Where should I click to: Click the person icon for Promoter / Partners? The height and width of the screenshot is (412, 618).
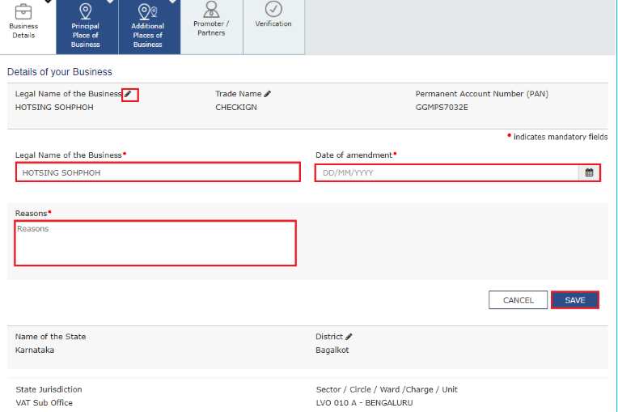pos(211,9)
